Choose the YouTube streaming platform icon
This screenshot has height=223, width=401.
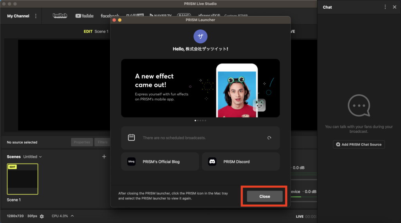(x=84, y=16)
